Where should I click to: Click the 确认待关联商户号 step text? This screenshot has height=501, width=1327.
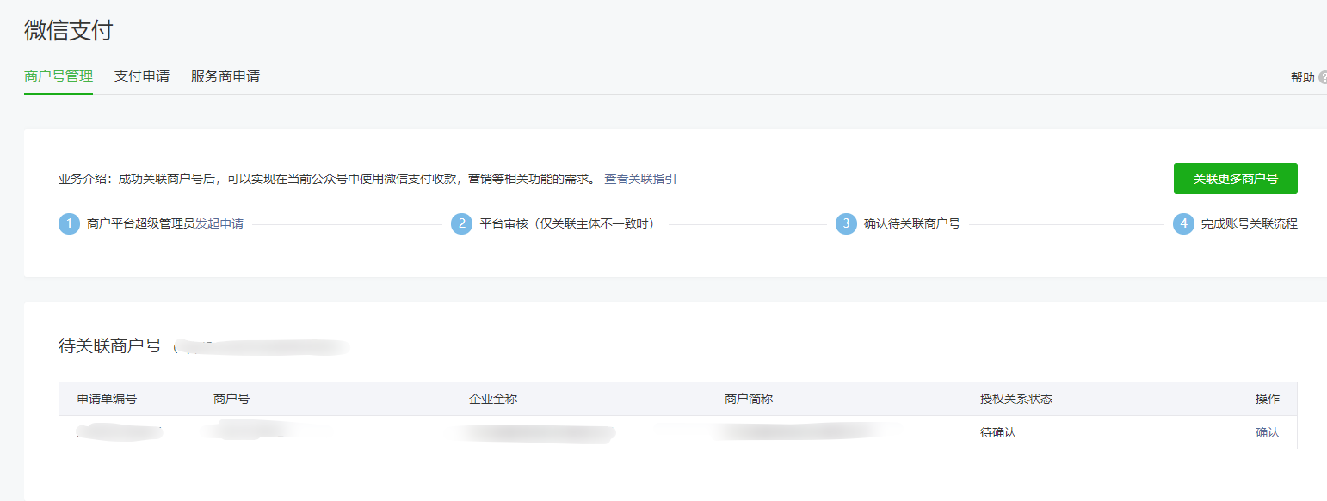pyautogui.click(x=912, y=224)
